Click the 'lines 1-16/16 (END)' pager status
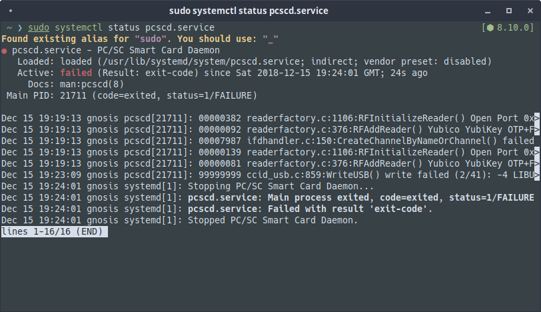 click(52, 231)
